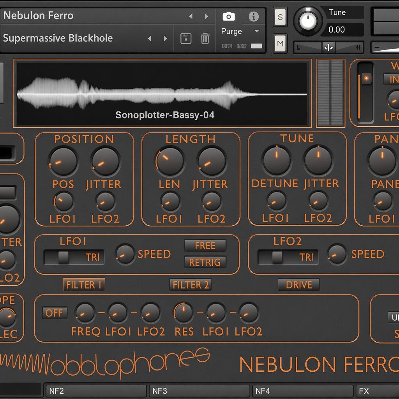Click the Nebulon Ferro instrument name

click(x=39, y=16)
